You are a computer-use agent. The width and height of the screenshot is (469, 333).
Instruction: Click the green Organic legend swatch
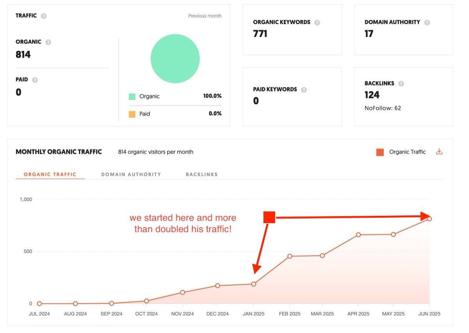(132, 97)
